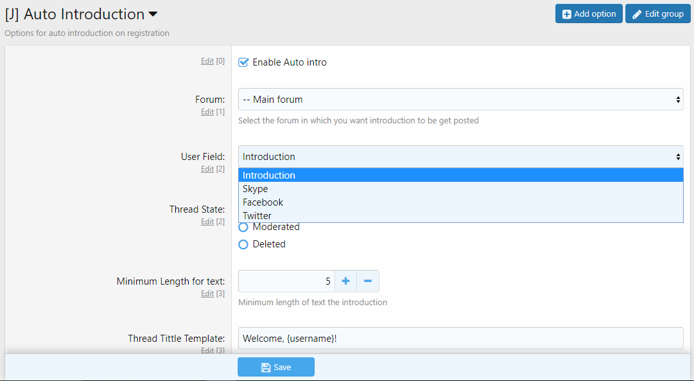This screenshot has width=694, height=381.
Task: Select the Moderated thread state radio button
Action: [x=243, y=227]
